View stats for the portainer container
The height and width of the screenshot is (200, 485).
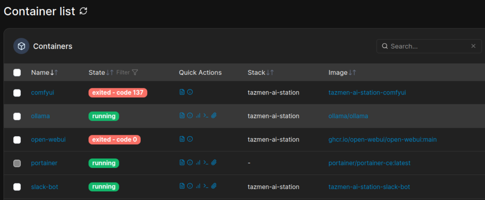click(x=198, y=163)
